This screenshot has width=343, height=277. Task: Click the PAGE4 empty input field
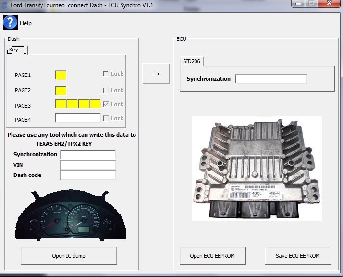click(78, 118)
